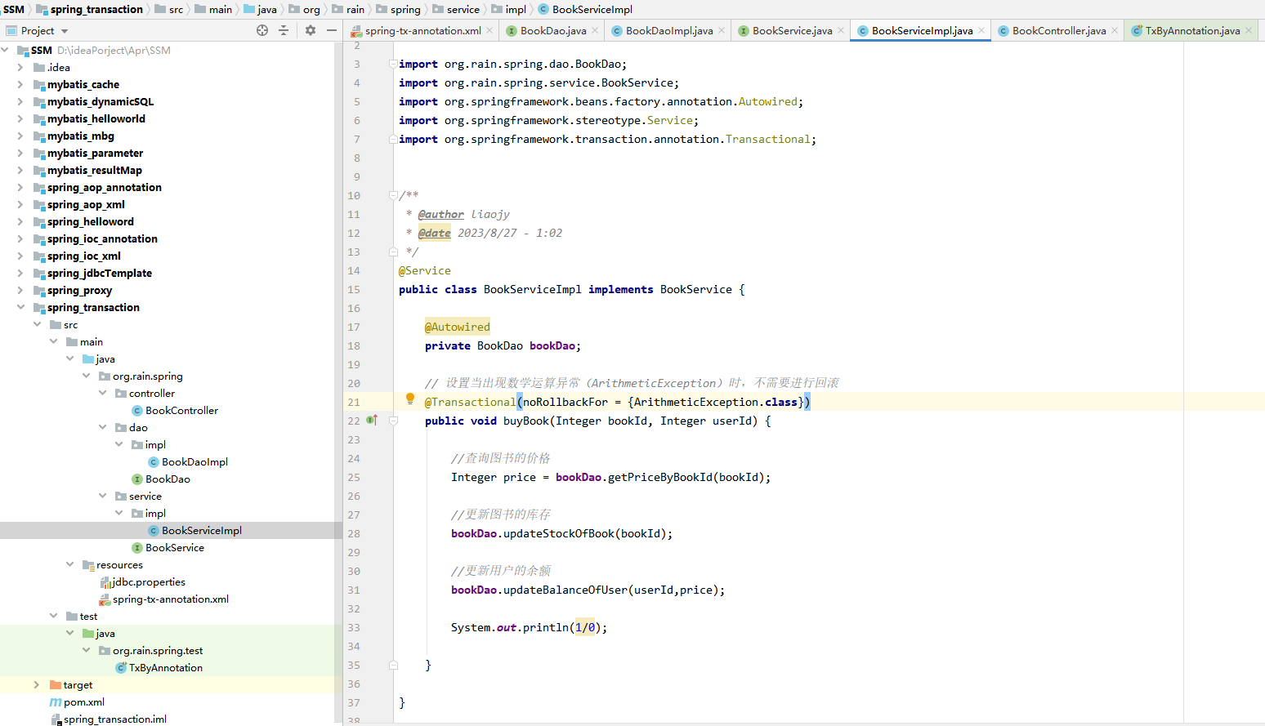Click line number 25 in gutter
Image resolution: width=1265 pixels, height=726 pixels.
pyautogui.click(x=354, y=477)
